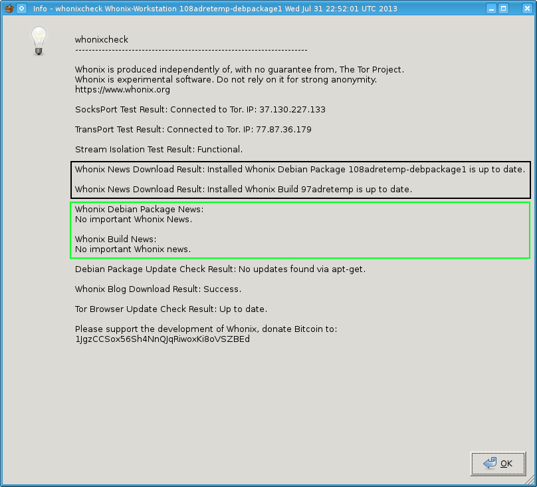Click the Debian Package Update Check line
Screen dimensions: 537x487
pyautogui.click(x=220, y=269)
